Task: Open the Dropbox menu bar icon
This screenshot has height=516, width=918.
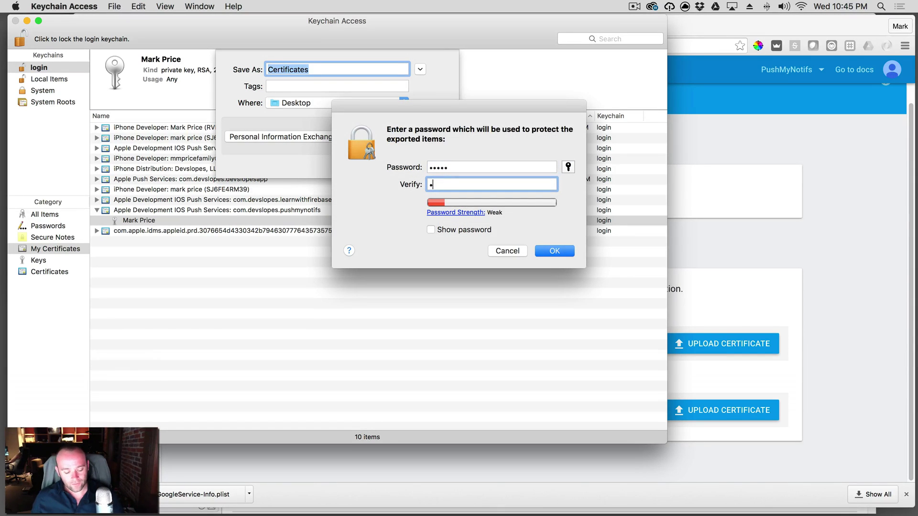Action: 700,6
